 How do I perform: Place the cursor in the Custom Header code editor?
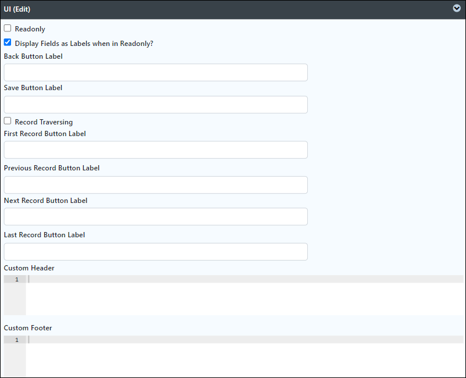(x=244, y=279)
